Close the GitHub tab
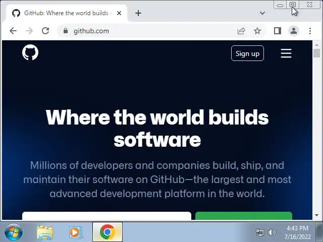323x242 pixels. tap(119, 13)
